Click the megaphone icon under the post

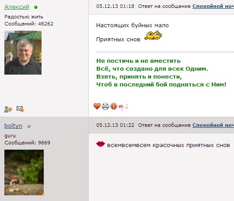pyautogui.click(x=123, y=107)
